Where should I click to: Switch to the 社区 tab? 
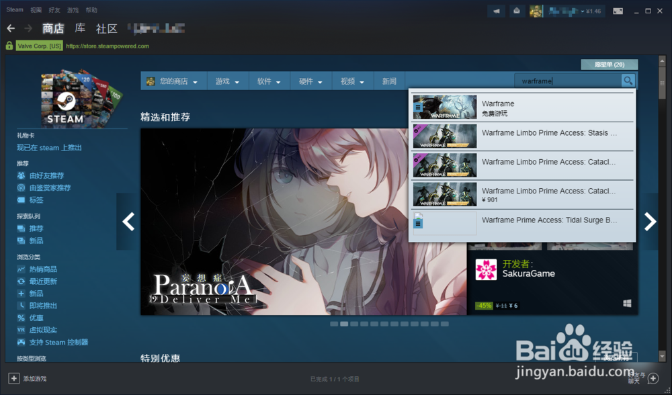pyautogui.click(x=107, y=28)
